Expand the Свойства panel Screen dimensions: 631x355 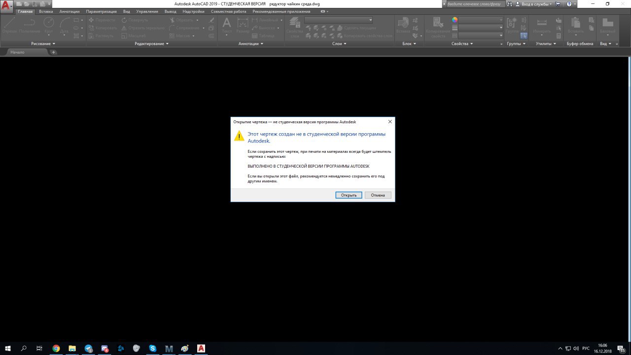tap(462, 44)
